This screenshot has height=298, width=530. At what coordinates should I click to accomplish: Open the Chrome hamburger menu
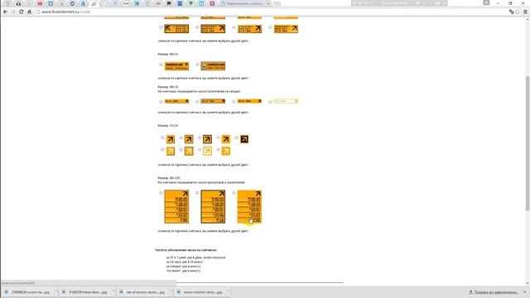click(525, 12)
